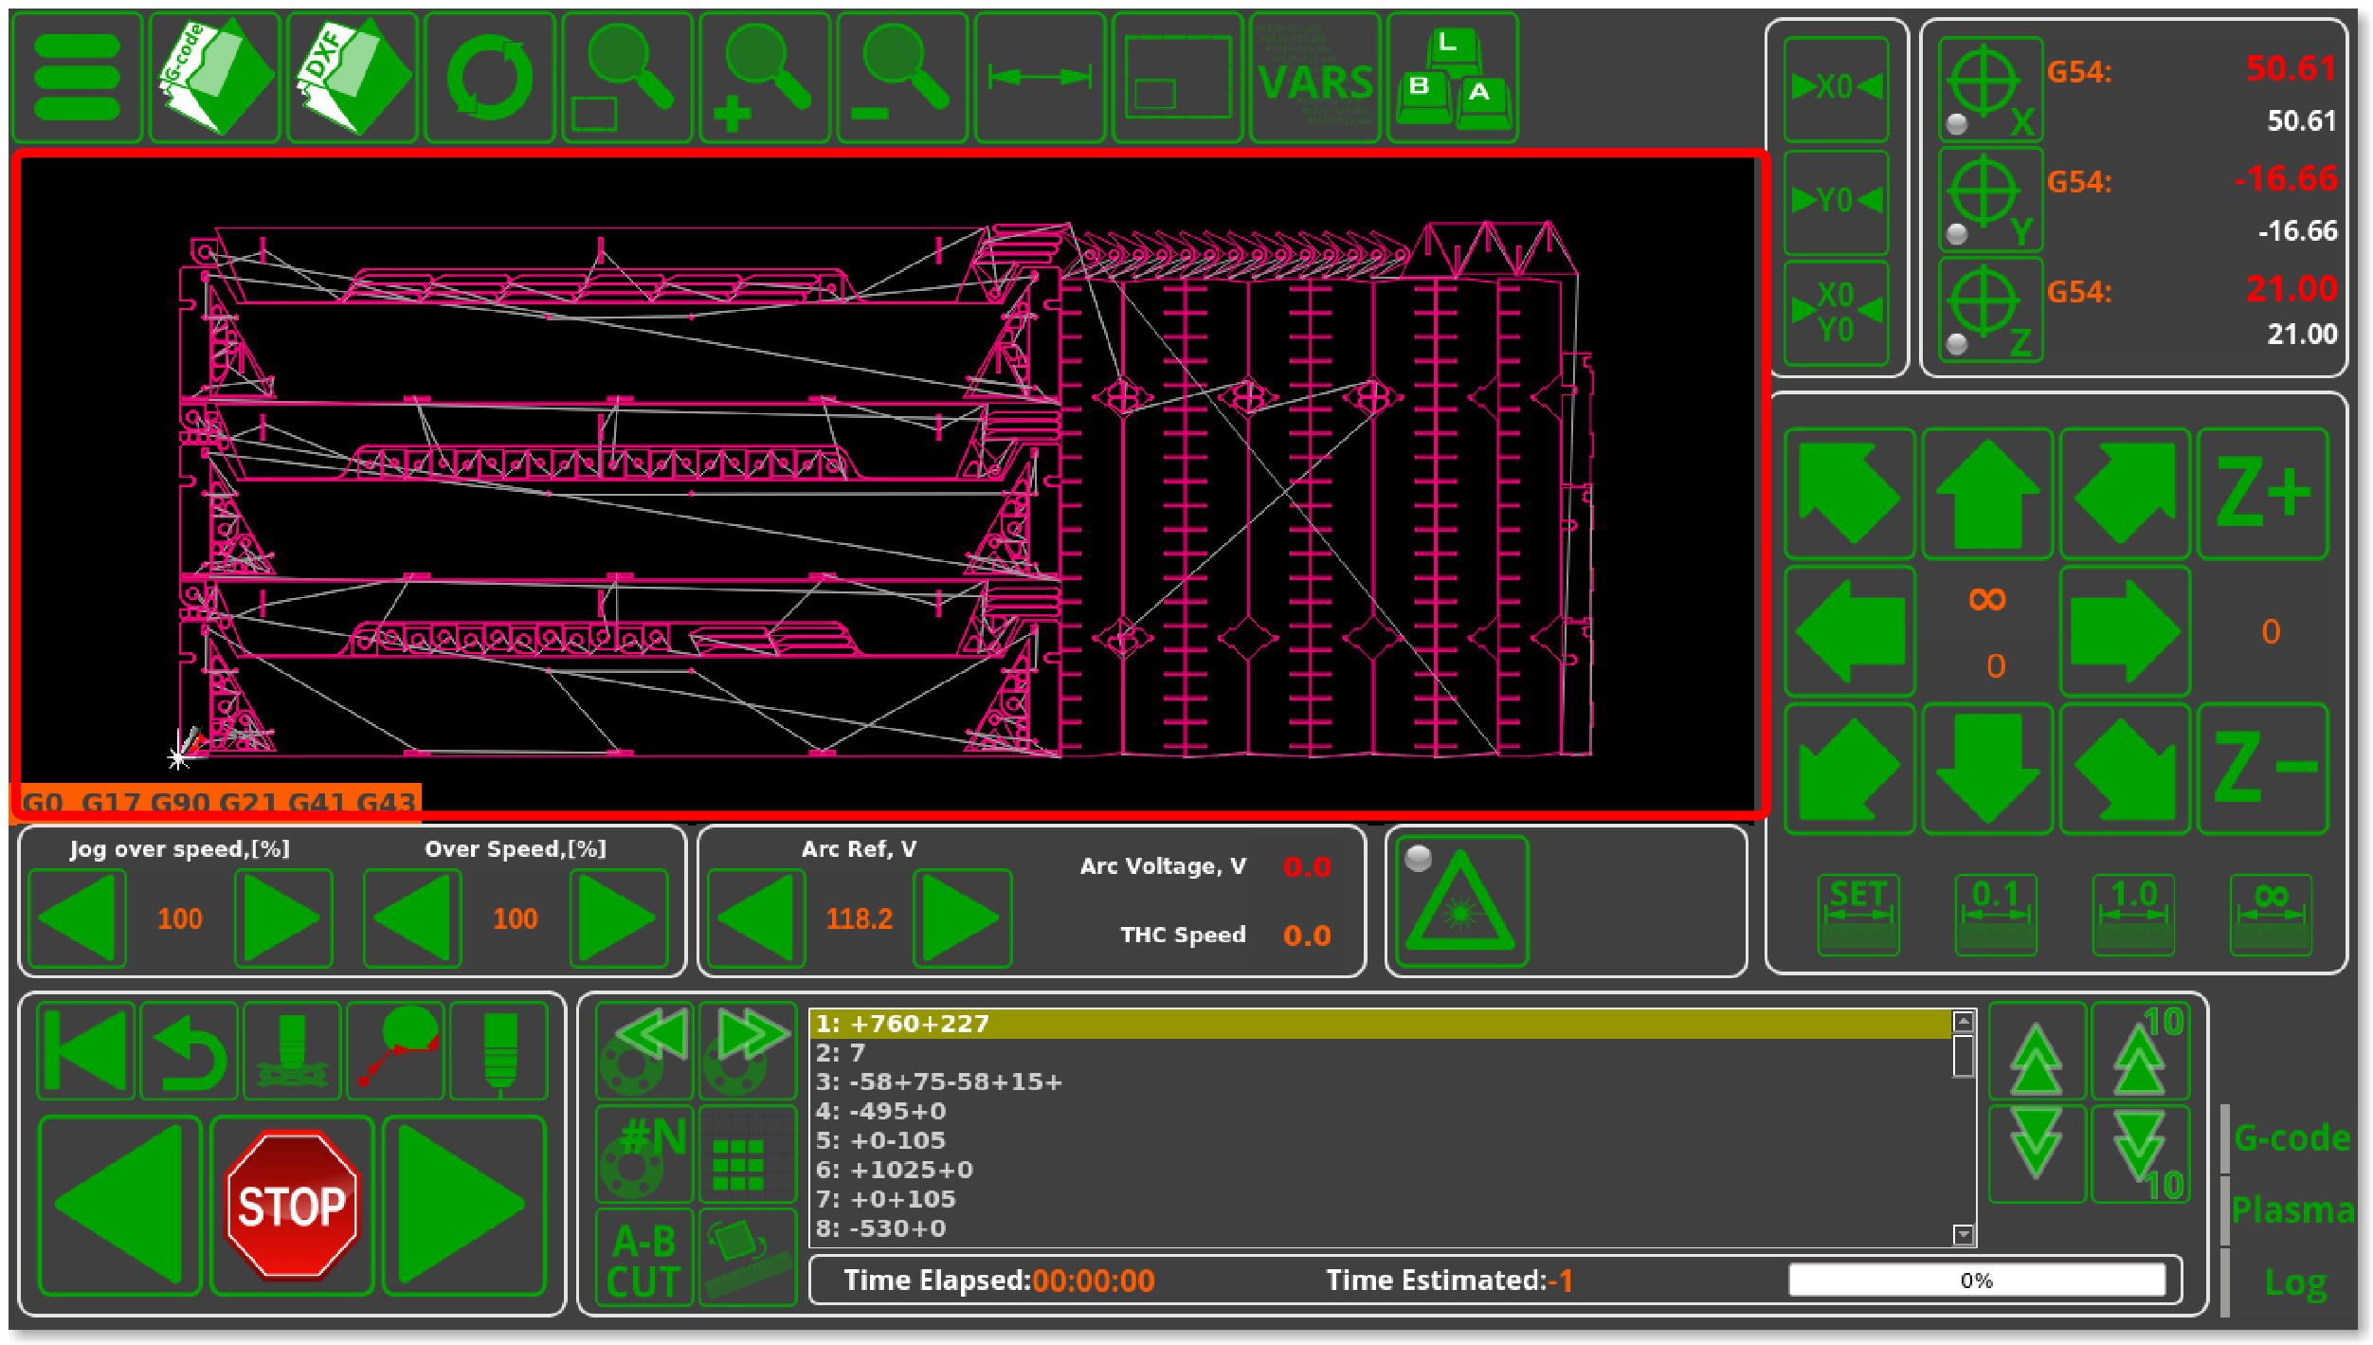2373x1345 pixels.
Task: Decrease Jog over speed with left arrow
Action: 77,918
